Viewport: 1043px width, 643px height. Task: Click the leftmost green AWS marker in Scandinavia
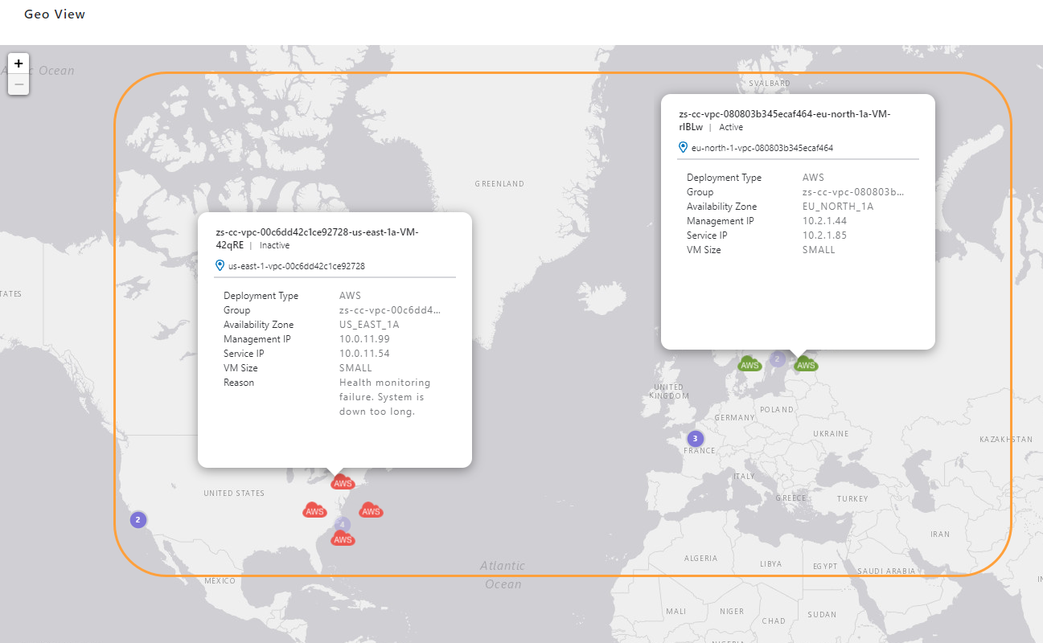(x=749, y=363)
